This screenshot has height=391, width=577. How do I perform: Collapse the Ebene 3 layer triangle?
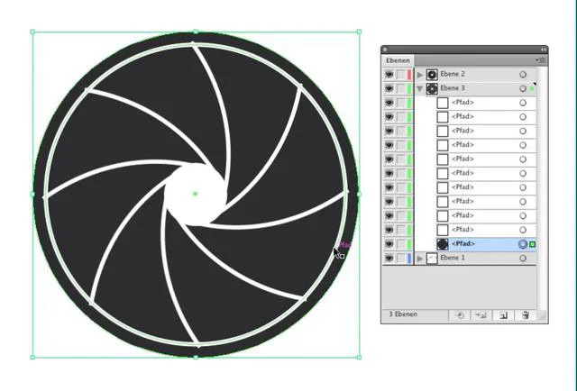click(420, 88)
